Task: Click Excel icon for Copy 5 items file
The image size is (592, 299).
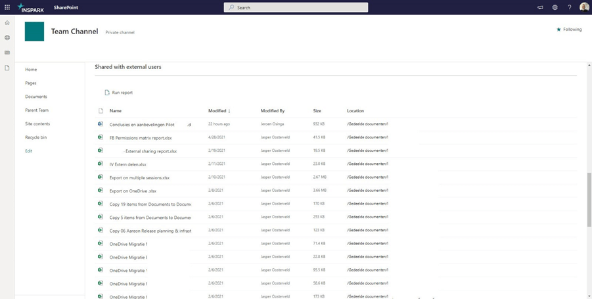Action: (x=101, y=217)
